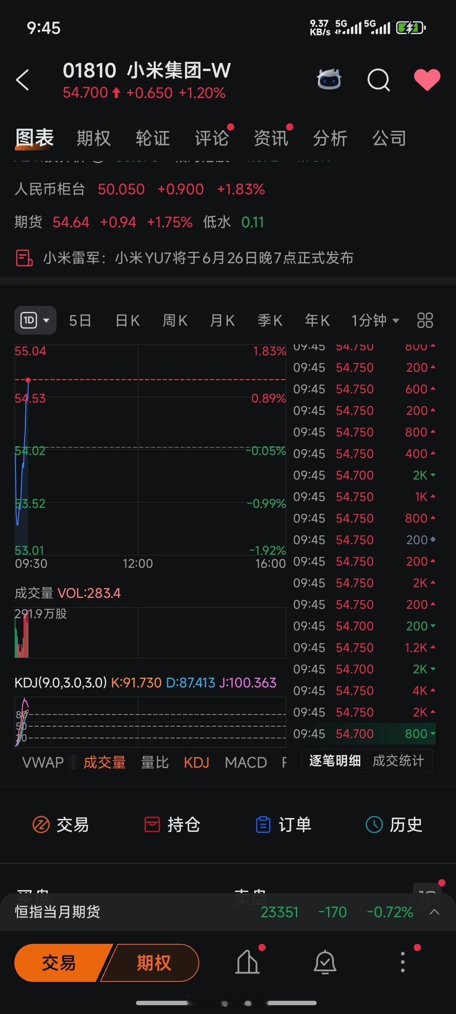
Task: Tap the 54.700 current price line
Action: [x=144, y=93]
